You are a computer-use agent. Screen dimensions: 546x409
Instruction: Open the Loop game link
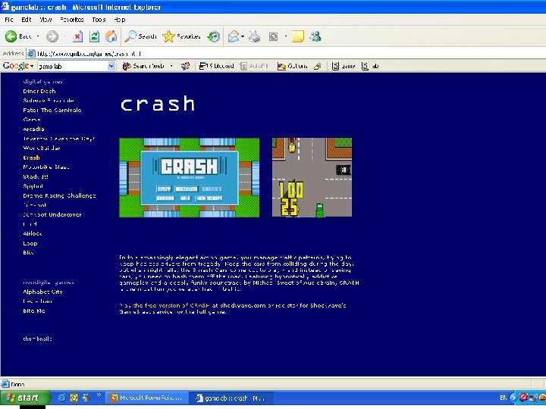(x=30, y=243)
